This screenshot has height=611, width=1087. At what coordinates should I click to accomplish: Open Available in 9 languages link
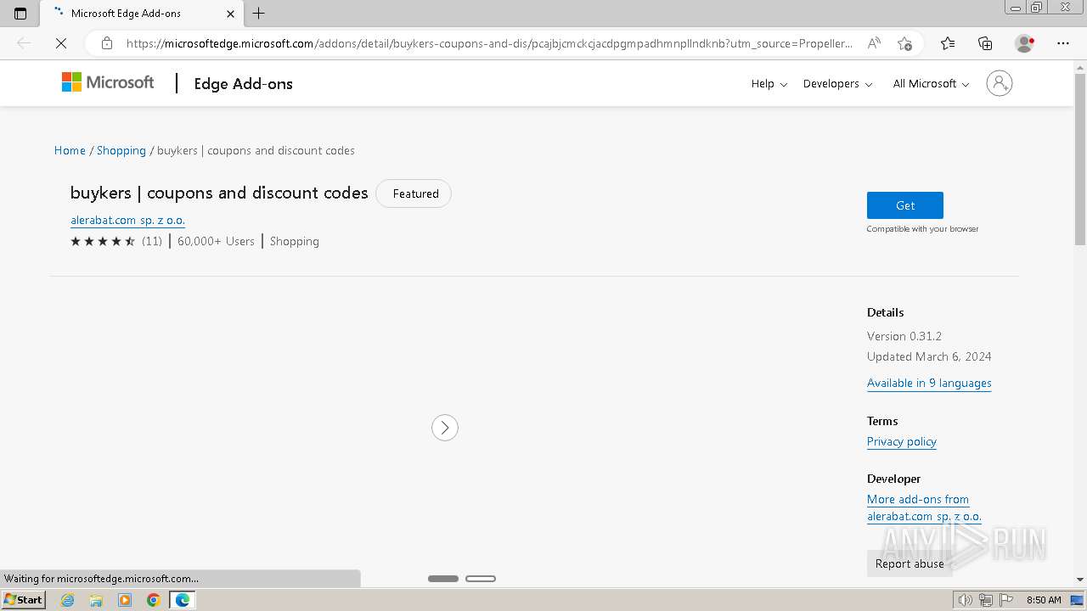929,383
